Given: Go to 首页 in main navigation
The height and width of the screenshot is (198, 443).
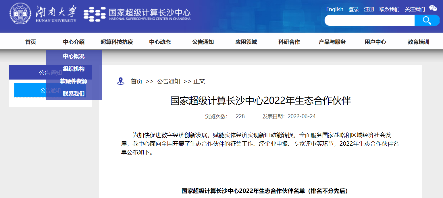Looking at the screenshot, I should [x=31, y=42].
